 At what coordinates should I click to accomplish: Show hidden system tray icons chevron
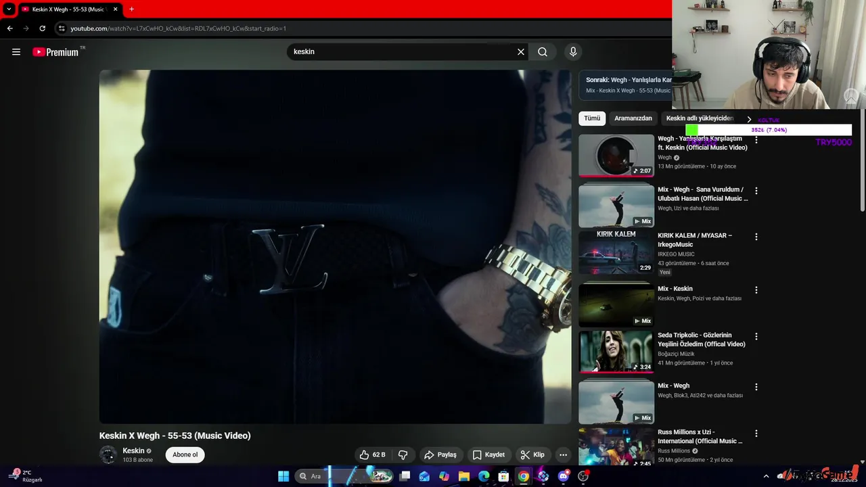point(766,476)
